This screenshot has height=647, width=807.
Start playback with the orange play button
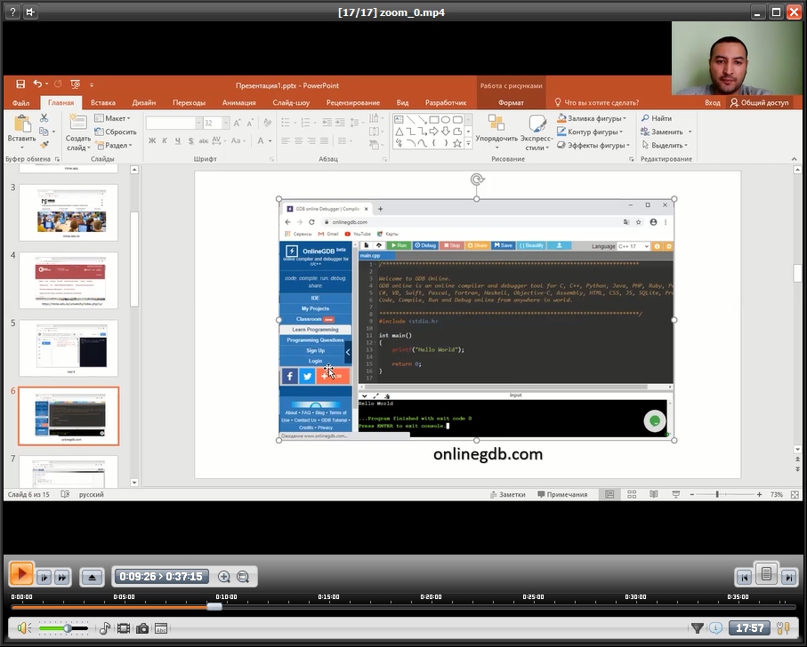21,574
